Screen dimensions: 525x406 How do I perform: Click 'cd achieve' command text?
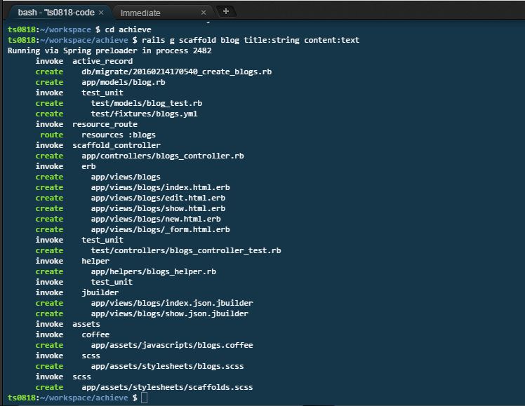tap(128, 29)
